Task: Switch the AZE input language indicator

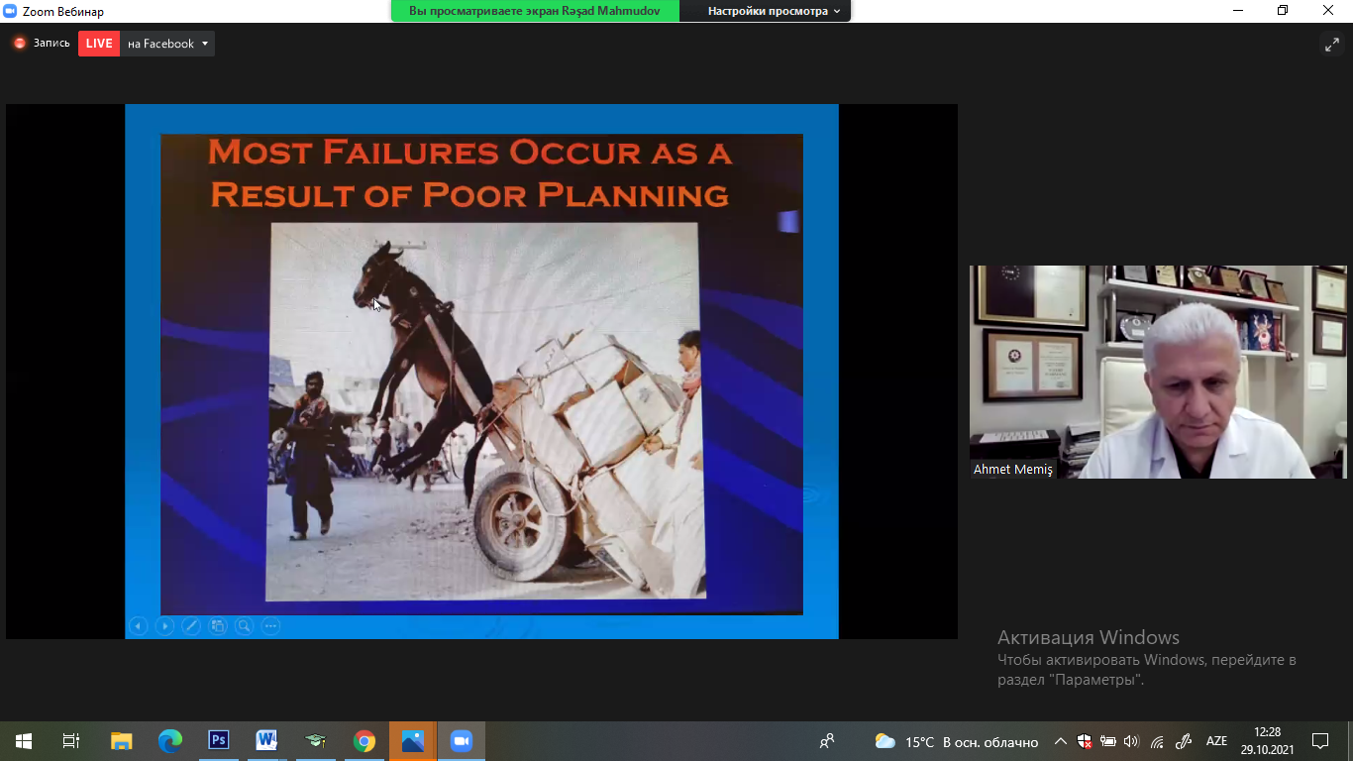Action: tap(1216, 741)
